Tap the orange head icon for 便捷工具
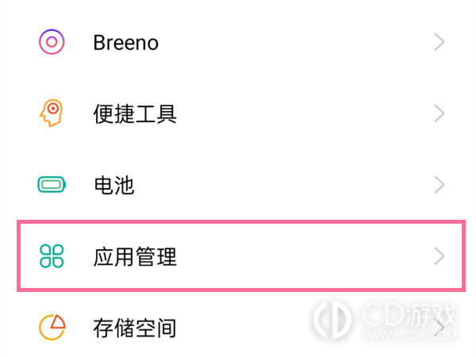 point(52,113)
